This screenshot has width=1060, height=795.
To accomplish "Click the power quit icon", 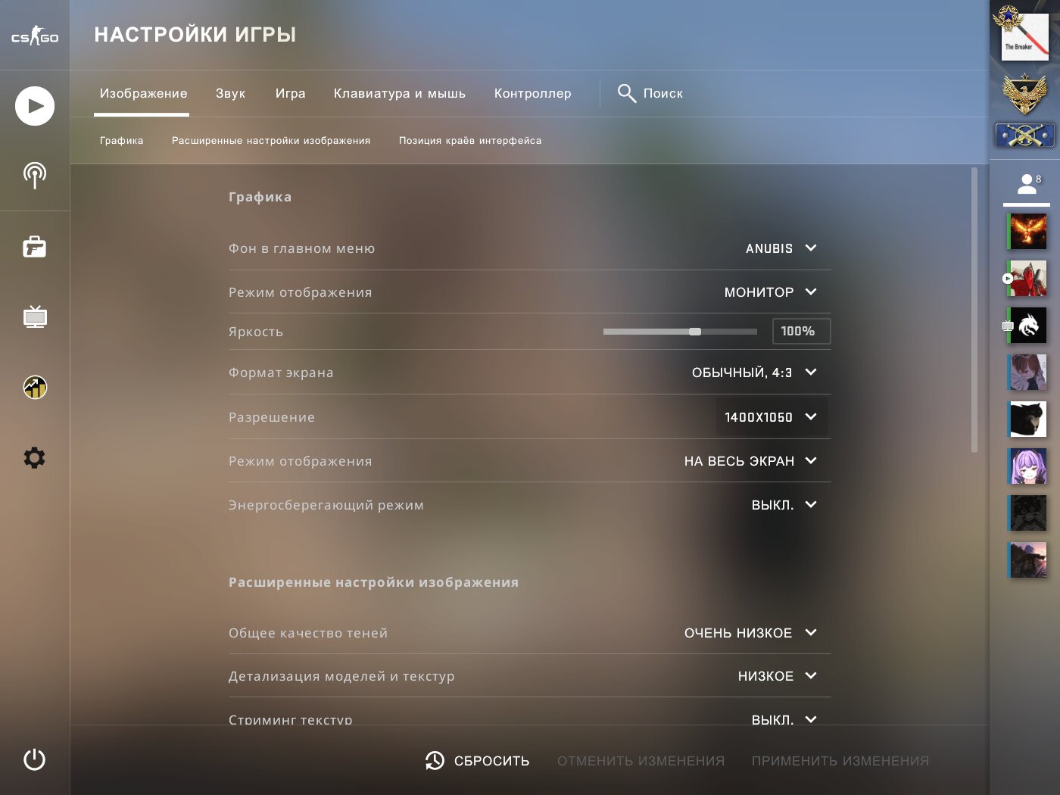I will pyautogui.click(x=35, y=759).
